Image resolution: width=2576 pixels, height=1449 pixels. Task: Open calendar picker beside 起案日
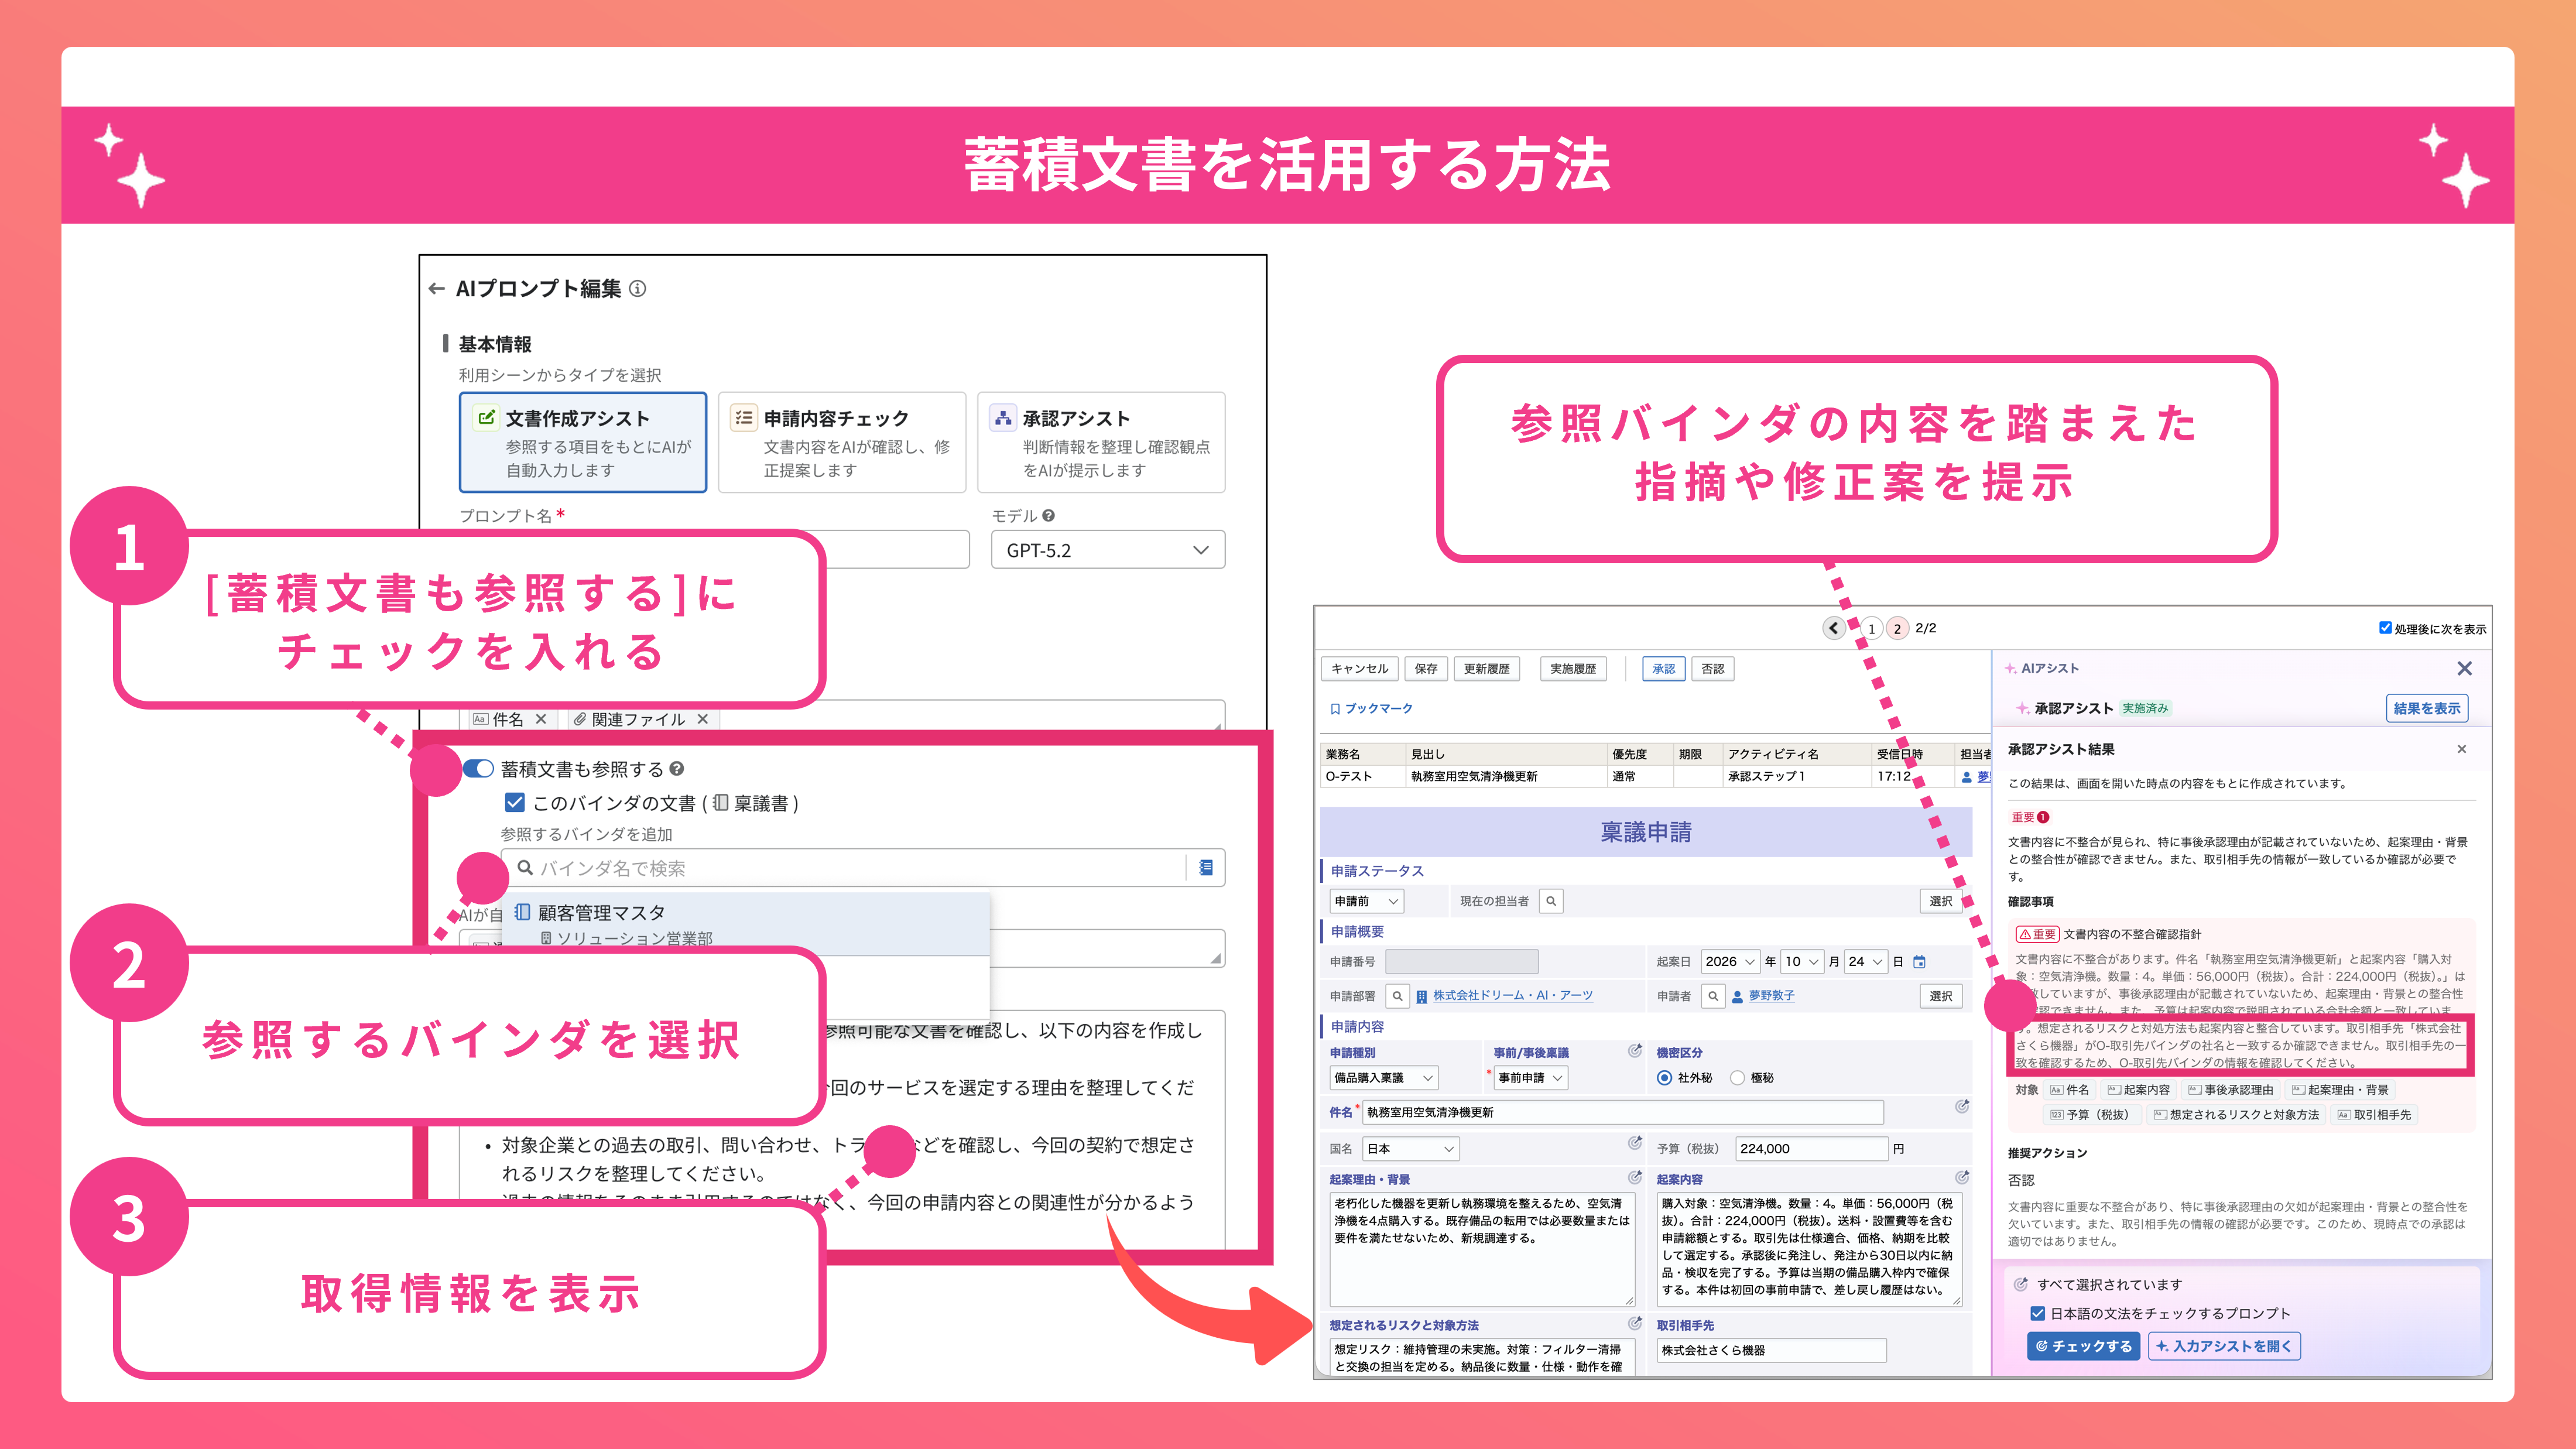tap(1919, 962)
